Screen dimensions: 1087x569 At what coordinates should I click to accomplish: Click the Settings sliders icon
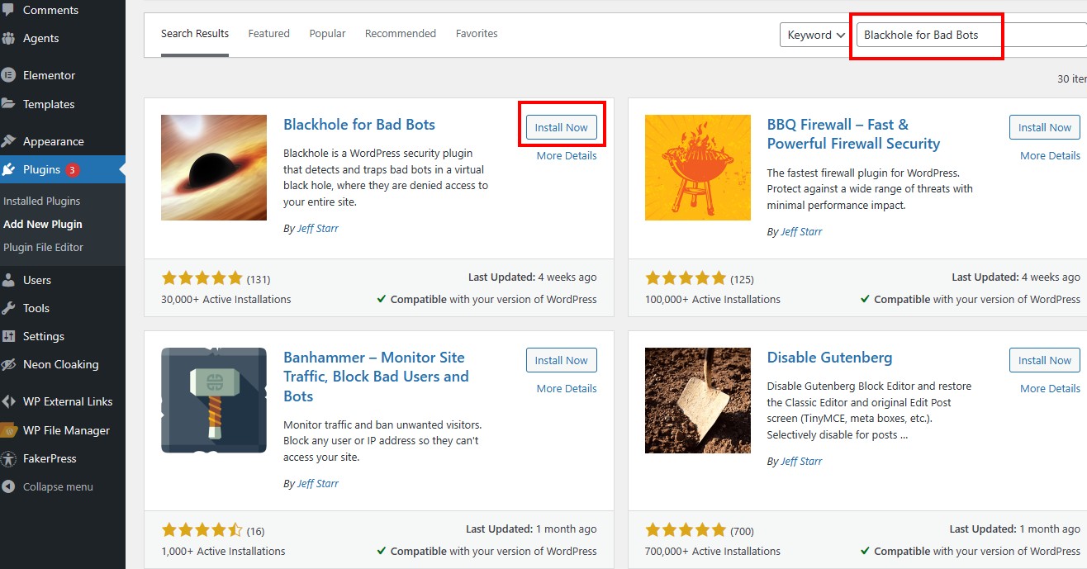[8, 336]
